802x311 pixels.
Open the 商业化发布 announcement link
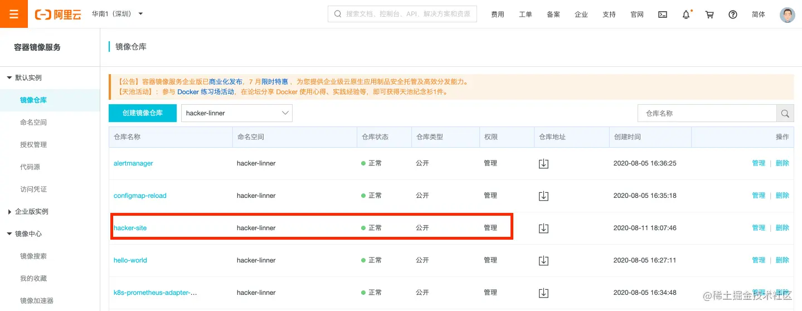point(226,82)
